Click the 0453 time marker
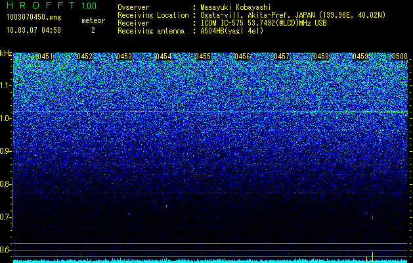 point(124,57)
